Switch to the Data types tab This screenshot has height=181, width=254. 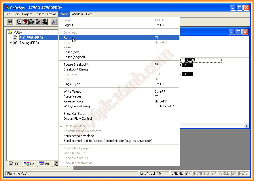click(31, 164)
